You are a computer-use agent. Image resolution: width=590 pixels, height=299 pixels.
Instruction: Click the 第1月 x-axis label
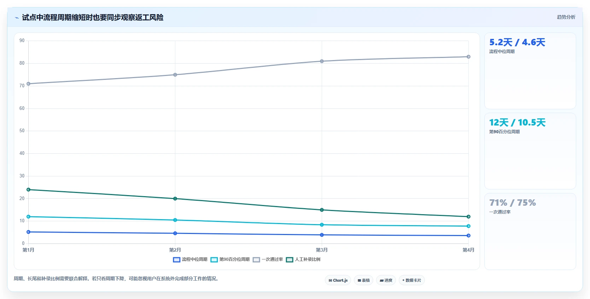pos(29,250)
